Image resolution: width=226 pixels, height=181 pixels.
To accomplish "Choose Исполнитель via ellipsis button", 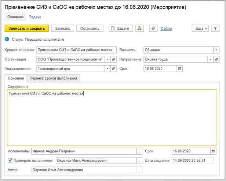I will coord(139,151).
